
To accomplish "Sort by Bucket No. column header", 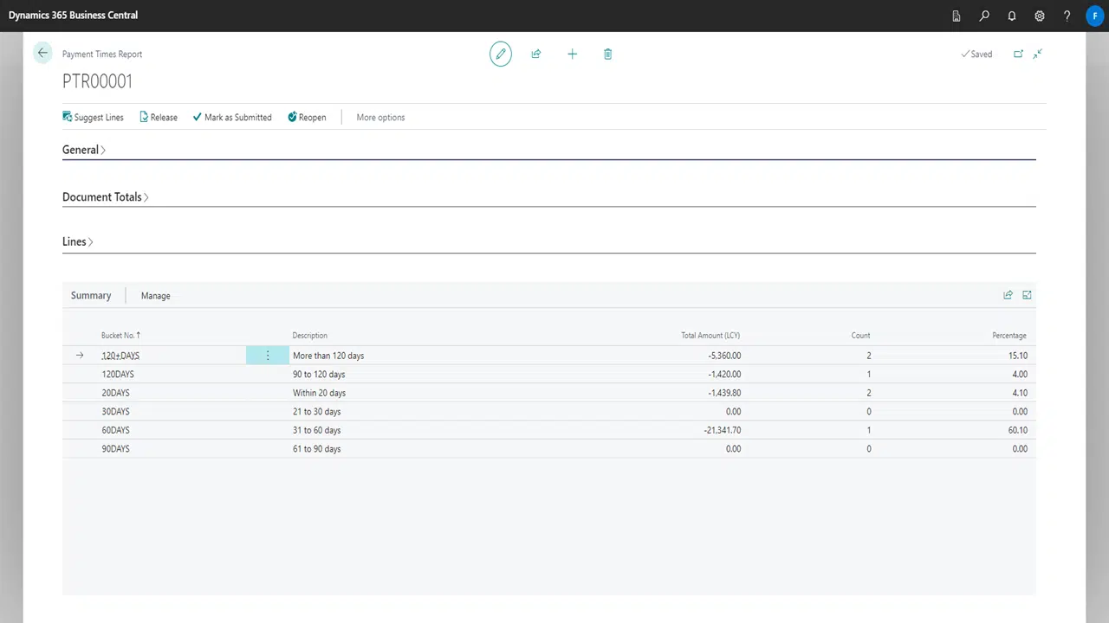I will coord(120,336).
